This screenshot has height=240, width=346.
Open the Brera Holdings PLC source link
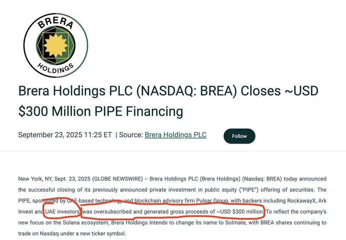pos(176,135)
